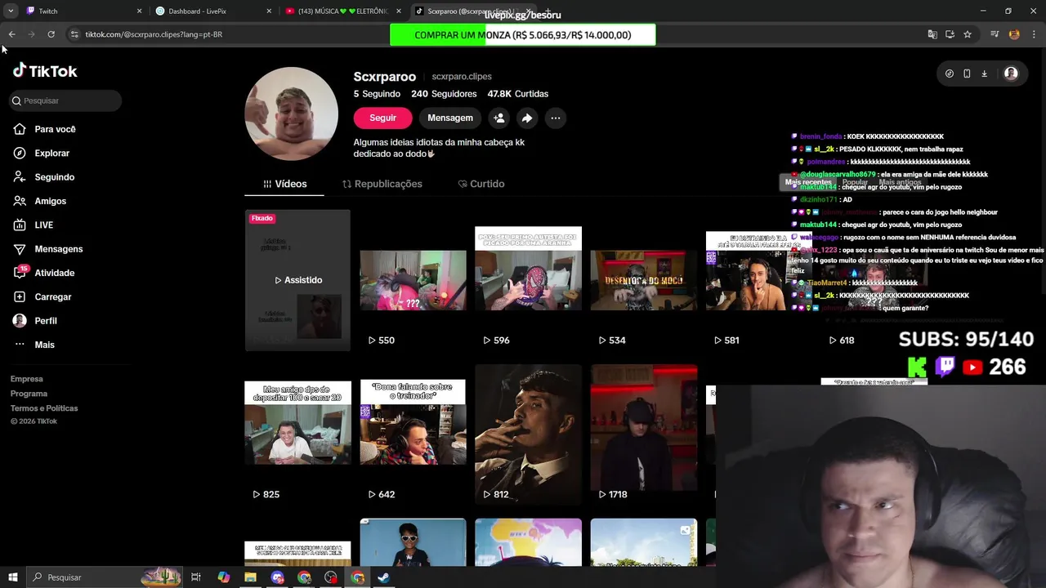This screenshot has width=1046, height=588.
Task: Open the Fixado pinned video thumbnail
Action: [x=297, y=280]
